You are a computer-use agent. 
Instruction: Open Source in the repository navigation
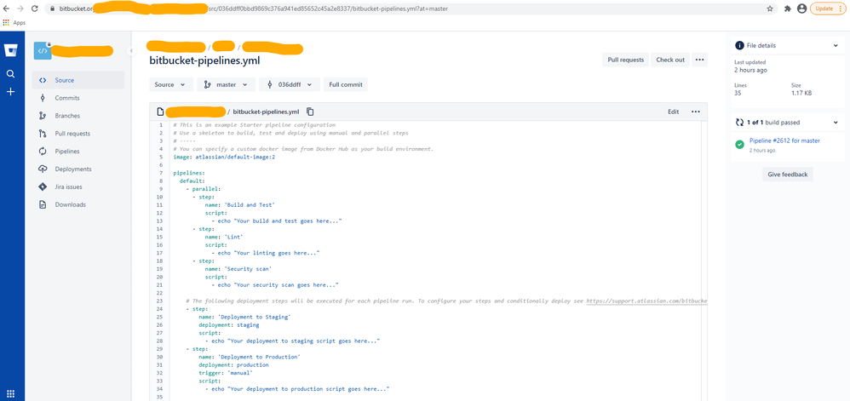pos(78,80)
